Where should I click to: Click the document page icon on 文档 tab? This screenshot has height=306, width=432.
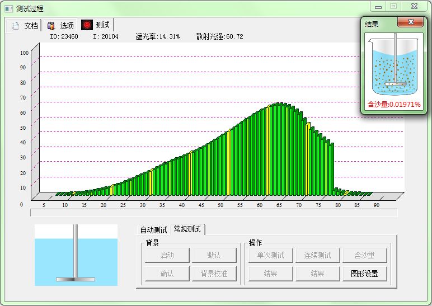(x=15, y=26)
